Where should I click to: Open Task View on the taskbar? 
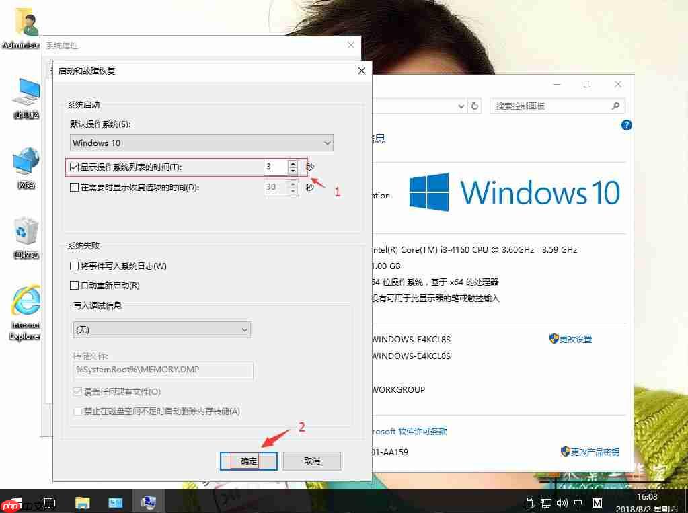[48, 502]
